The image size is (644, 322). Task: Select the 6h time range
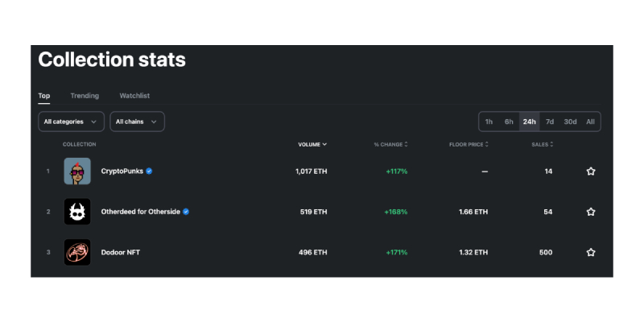[x=509, y=122]
